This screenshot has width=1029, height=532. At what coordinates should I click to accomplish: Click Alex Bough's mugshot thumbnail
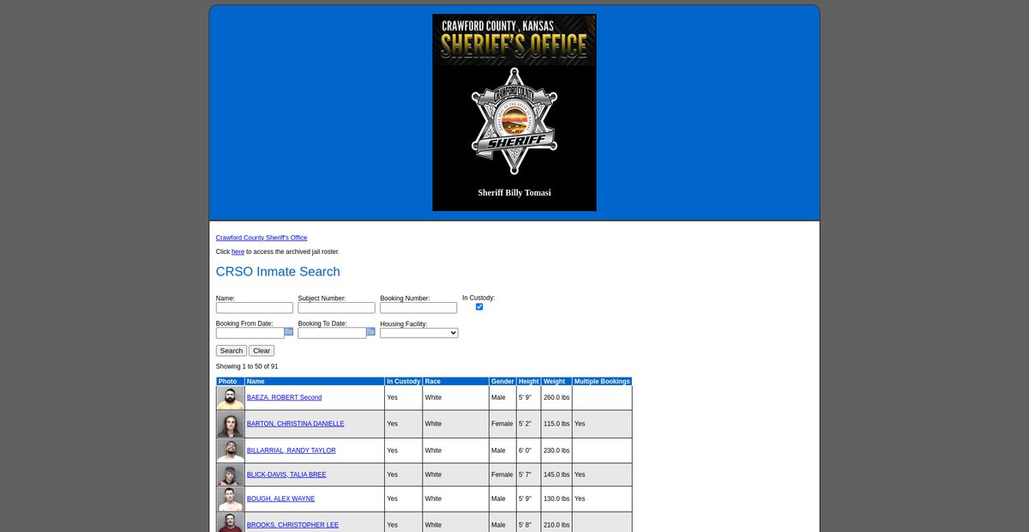(x=231, y=499)
